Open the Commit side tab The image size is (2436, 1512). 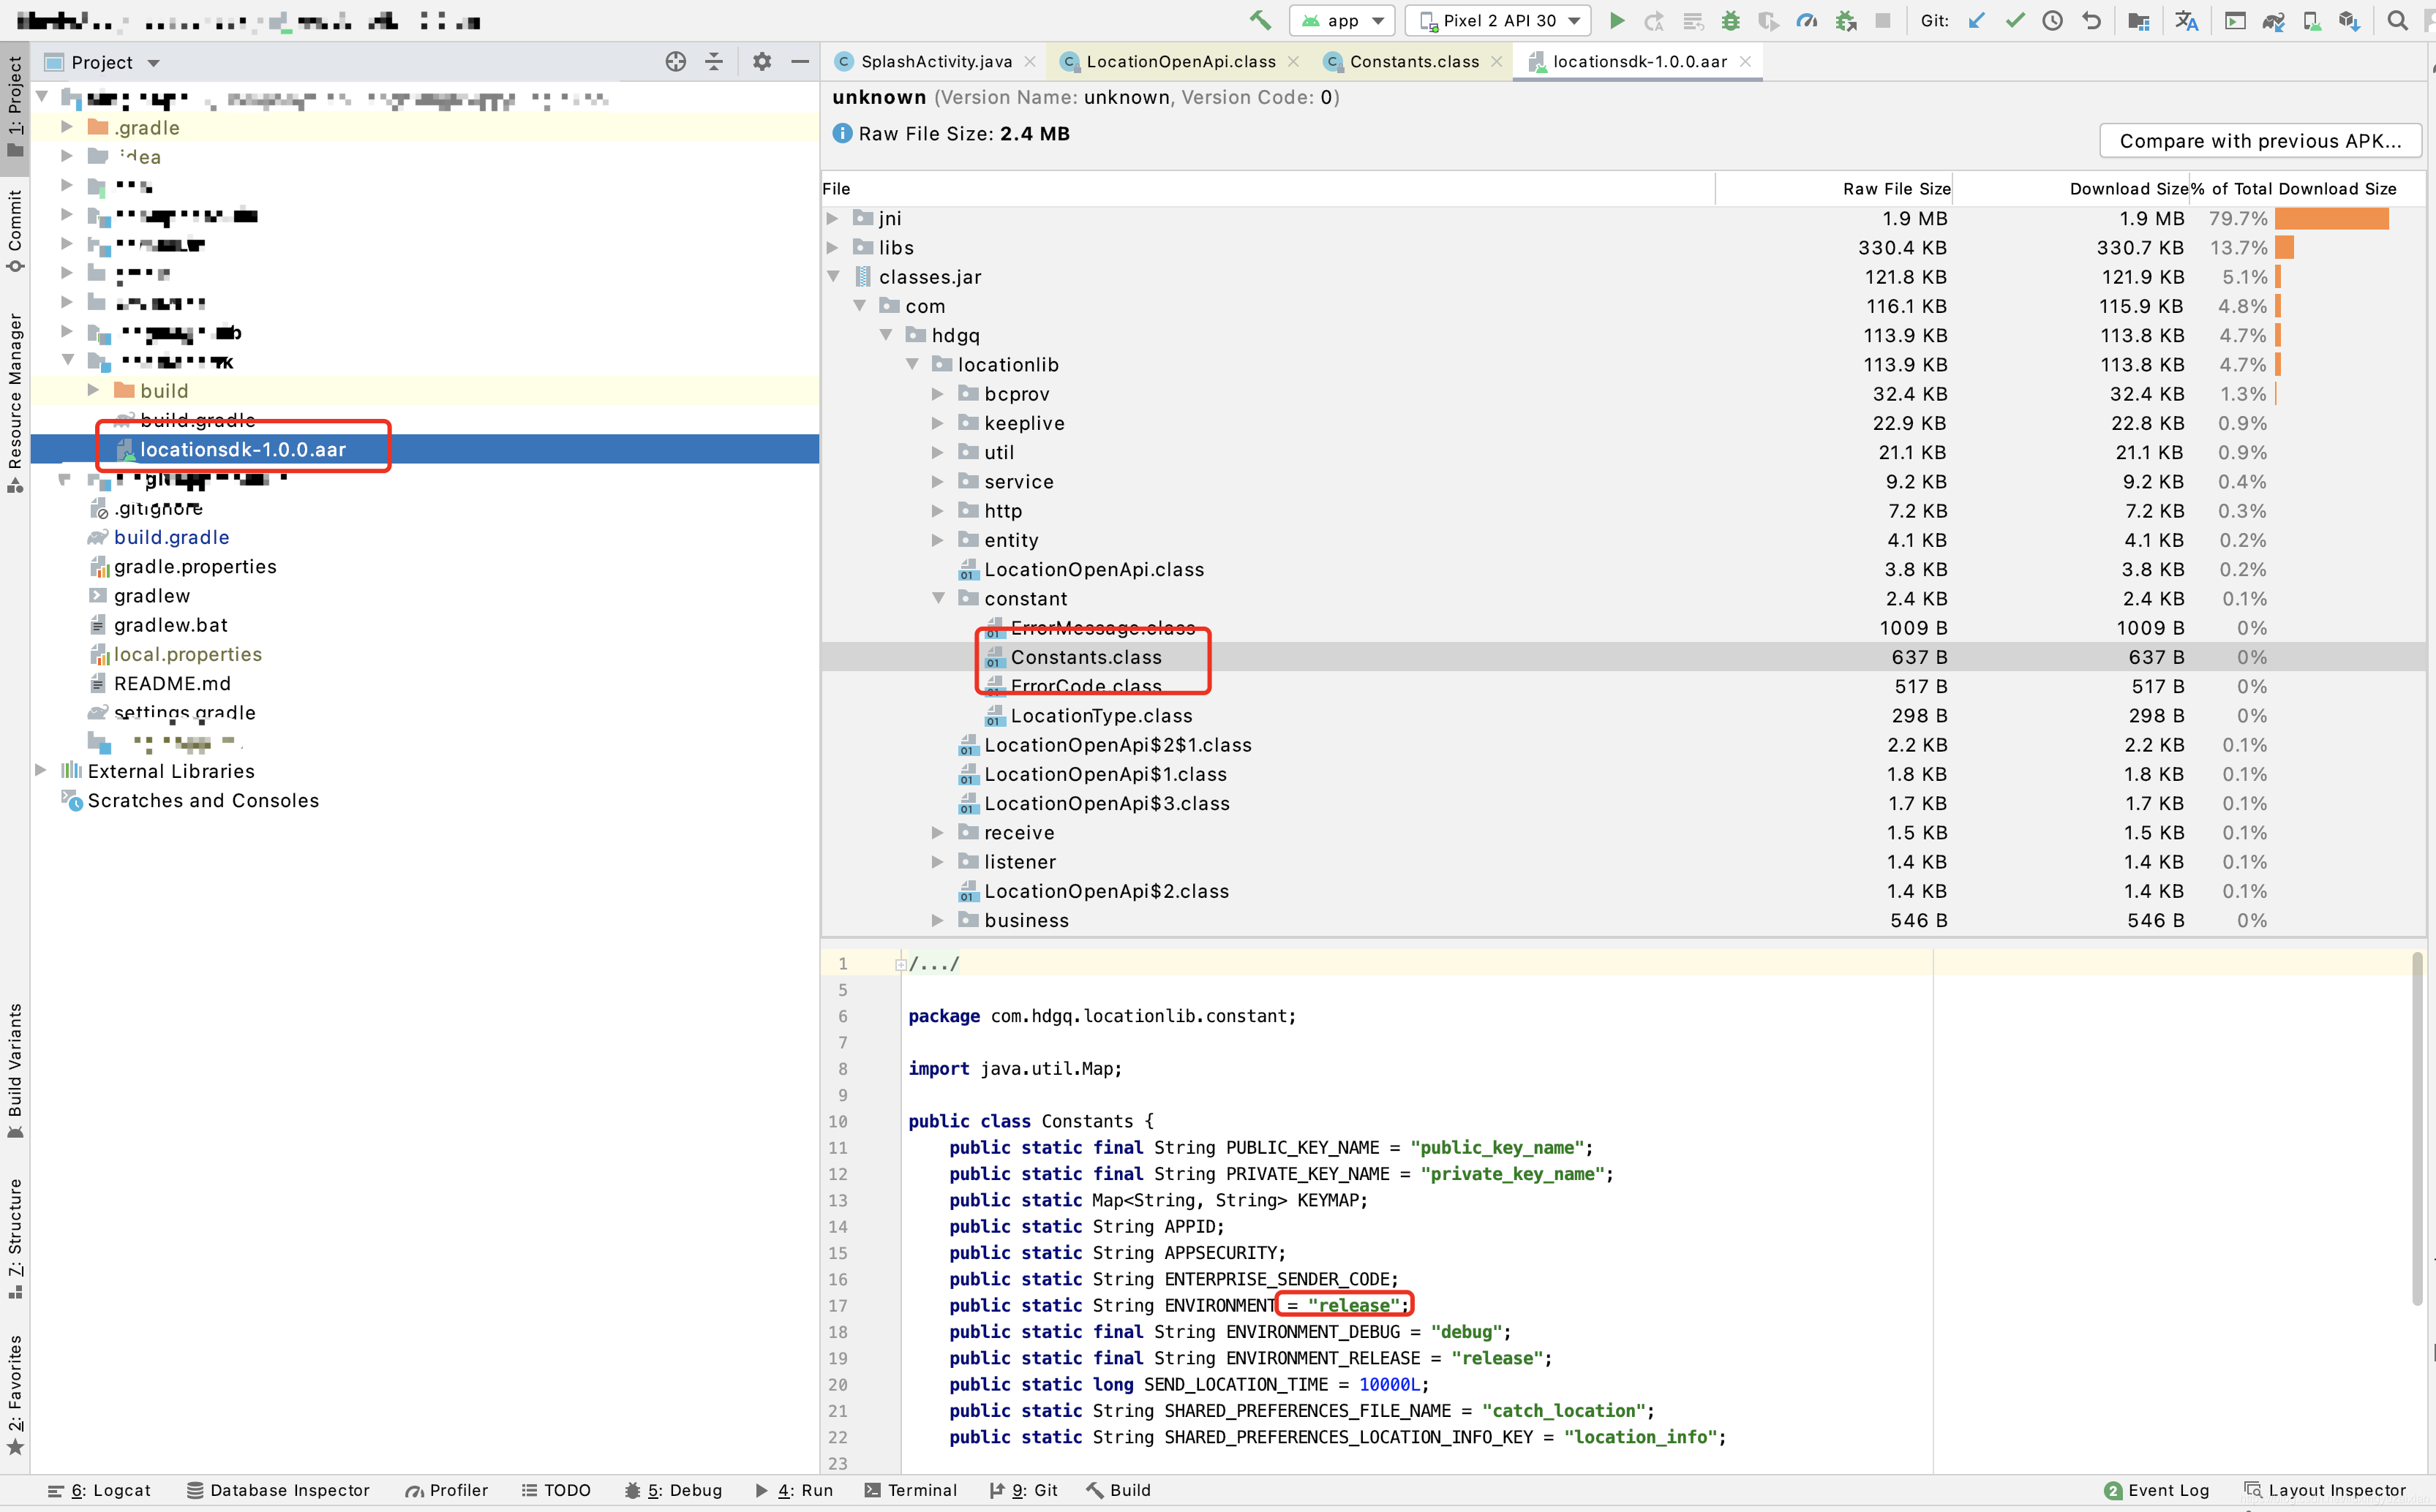pos(15,231)
